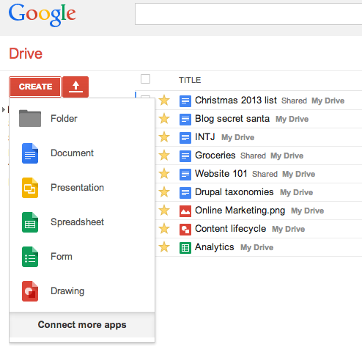Unstar the Groceries document
The width and height of the screenshot is (362, 347).
coord(164,156)
